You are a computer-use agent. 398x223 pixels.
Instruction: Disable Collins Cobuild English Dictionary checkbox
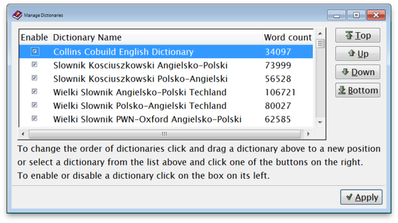(34, 51)
